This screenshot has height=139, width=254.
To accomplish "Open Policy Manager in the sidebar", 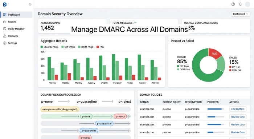I will point(16,29).
